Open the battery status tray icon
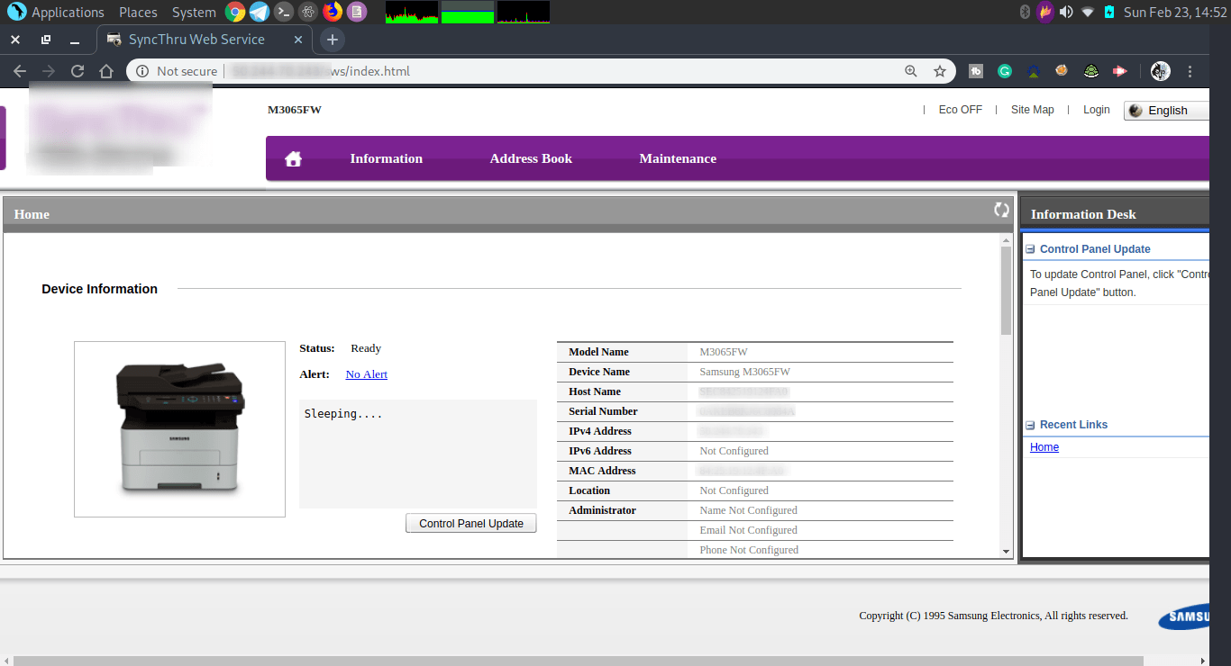The height and width of the screenshot is (666, 1231). [x=1109, y=12]
